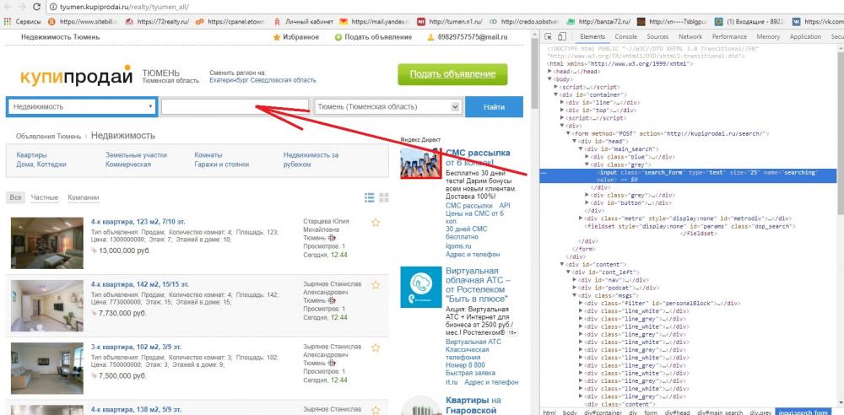This screenshot has width=844, height=415.
Task: Click globe icon beside Старцева Юлия's Тюмень
Action: [332, 238]
